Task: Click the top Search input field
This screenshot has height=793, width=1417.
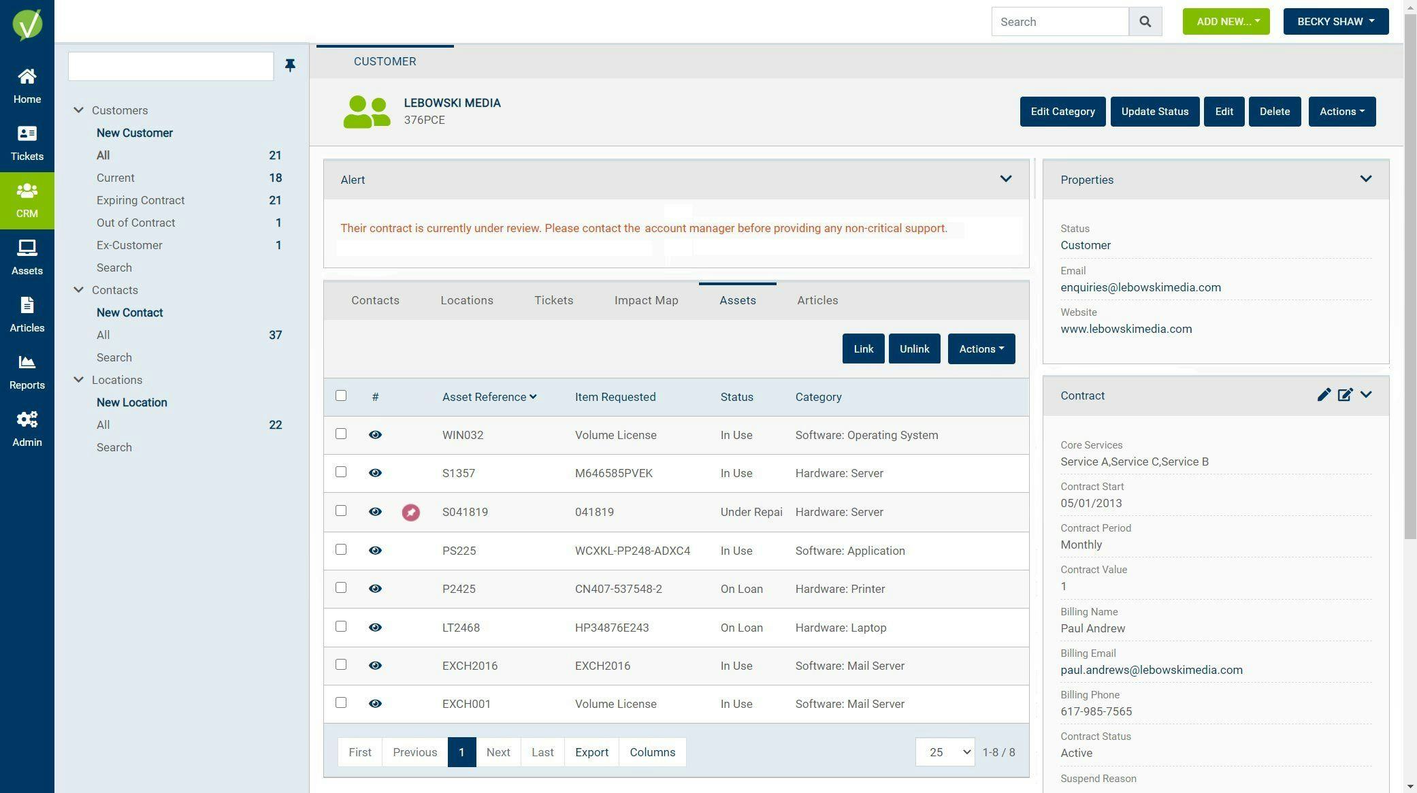Action: pyautogui.click(x=1059, y=22)
